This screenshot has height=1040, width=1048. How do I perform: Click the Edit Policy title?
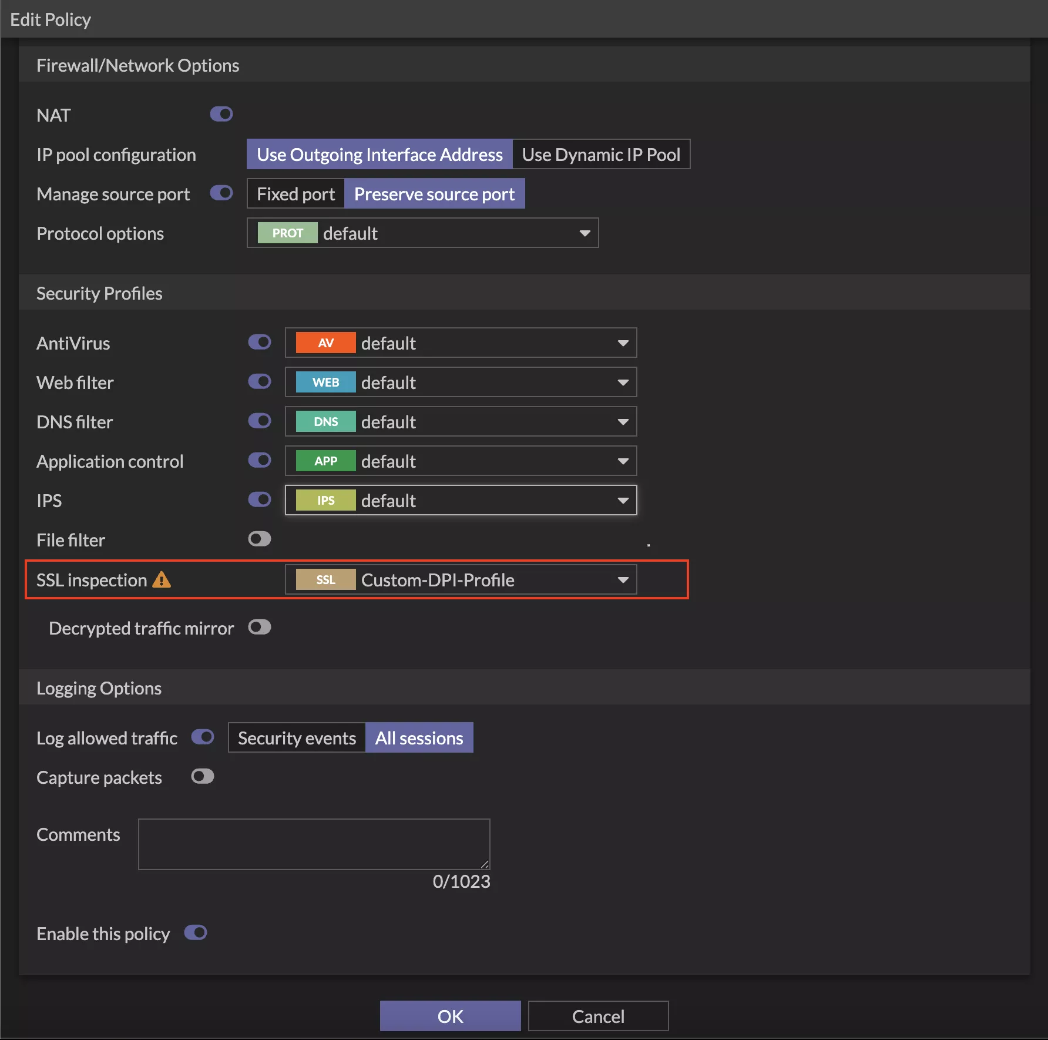pyautogui.click(x=51, y=19)
